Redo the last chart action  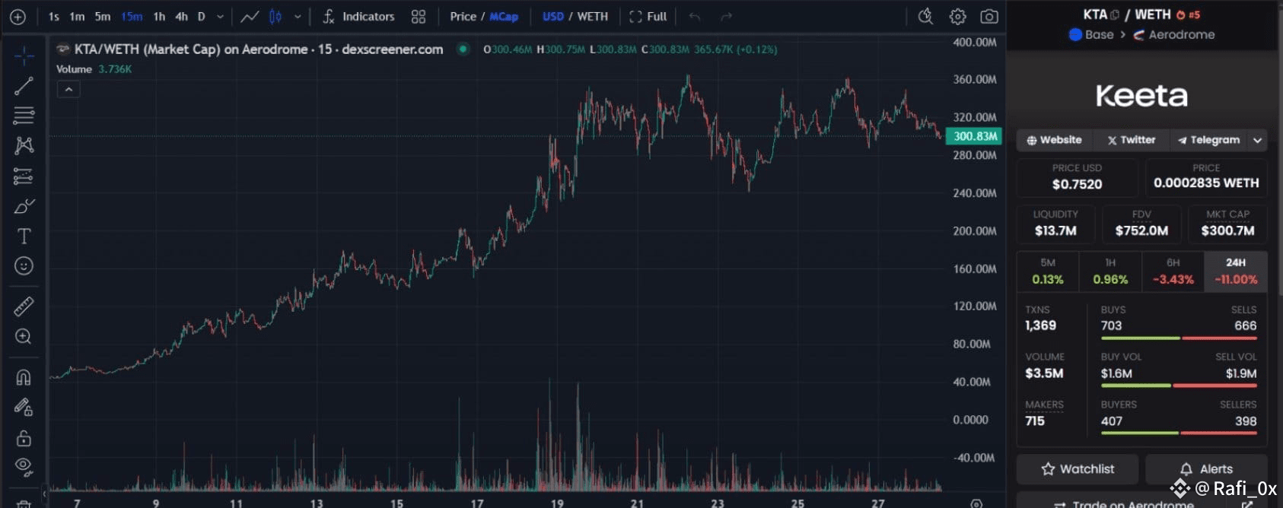point(726,17)
